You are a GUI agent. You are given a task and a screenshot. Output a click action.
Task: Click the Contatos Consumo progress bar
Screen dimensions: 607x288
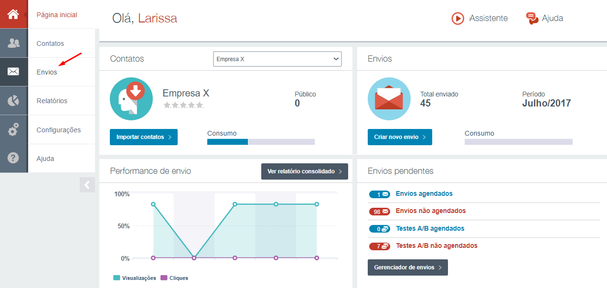pos(261,142)
